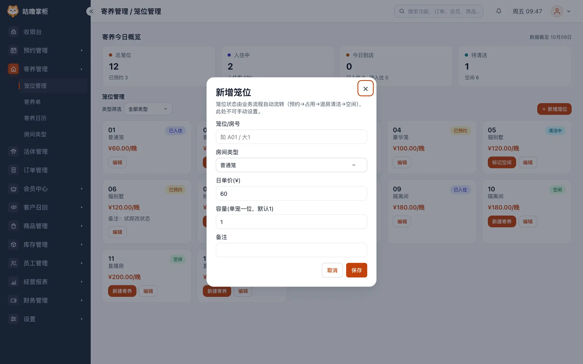The image size is (583, 364).
Task: Click the 商品管理 bag icon
Action: click(13, 226)
